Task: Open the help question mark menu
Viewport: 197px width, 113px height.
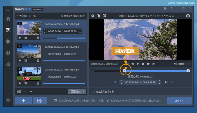Action: pos(171,9)
